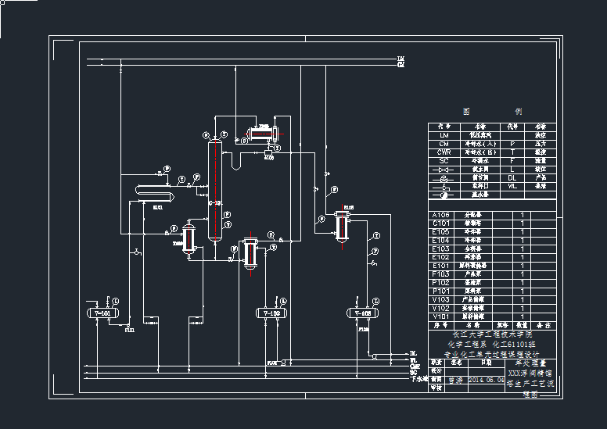Select the gate valve symbol in legend

tap(444, 170)
